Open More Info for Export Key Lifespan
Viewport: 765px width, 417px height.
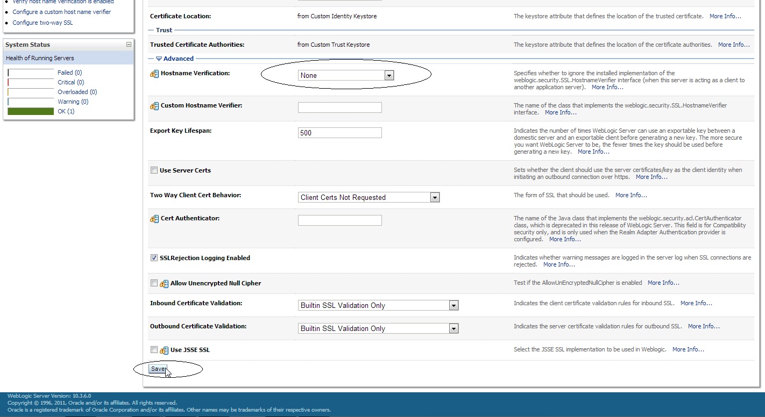click(593, 152)
